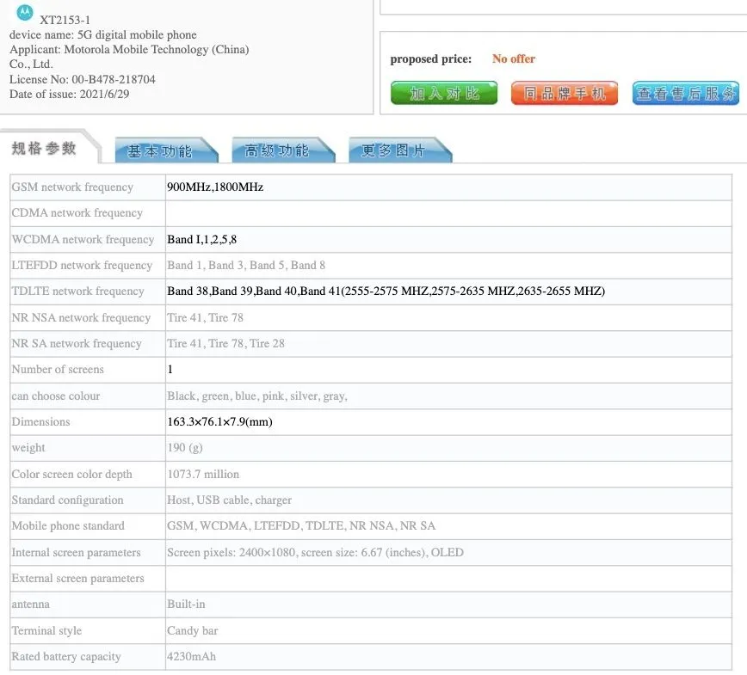Open the 高级功能 tab
This screenshot has width=747, height=675.
(x=277, y=150)
